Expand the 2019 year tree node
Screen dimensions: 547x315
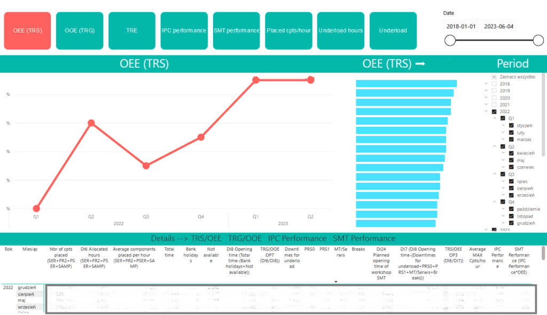point(486,91)
